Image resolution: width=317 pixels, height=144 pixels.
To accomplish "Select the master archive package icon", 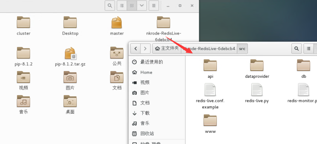I will [x=117, y=22].
